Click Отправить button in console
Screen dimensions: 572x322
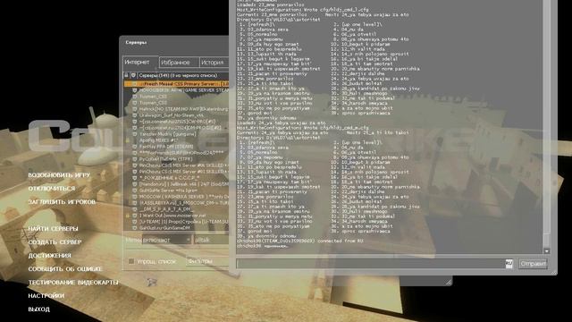(x=533, y=264)
